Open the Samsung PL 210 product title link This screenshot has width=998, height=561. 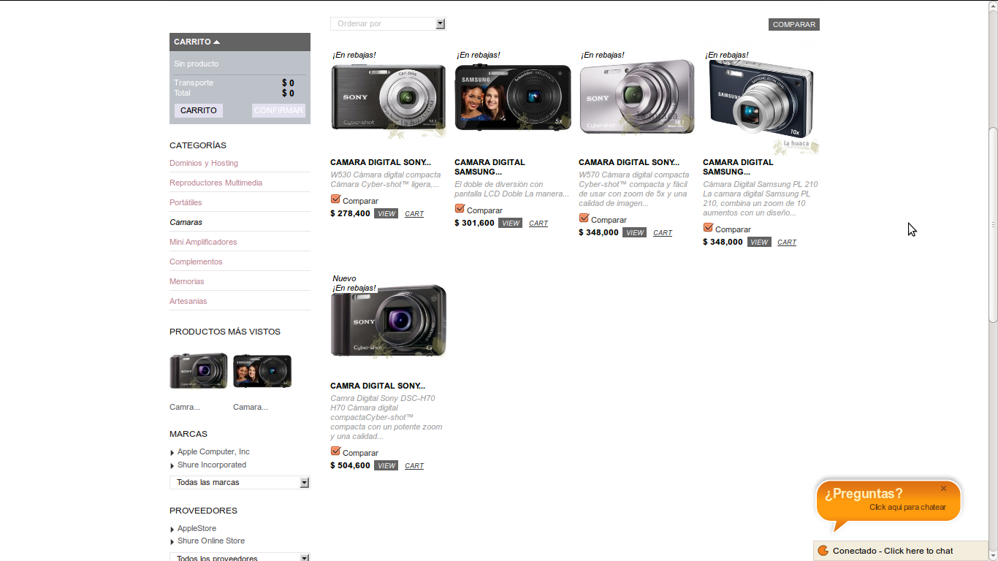click(x=738, y=167)
